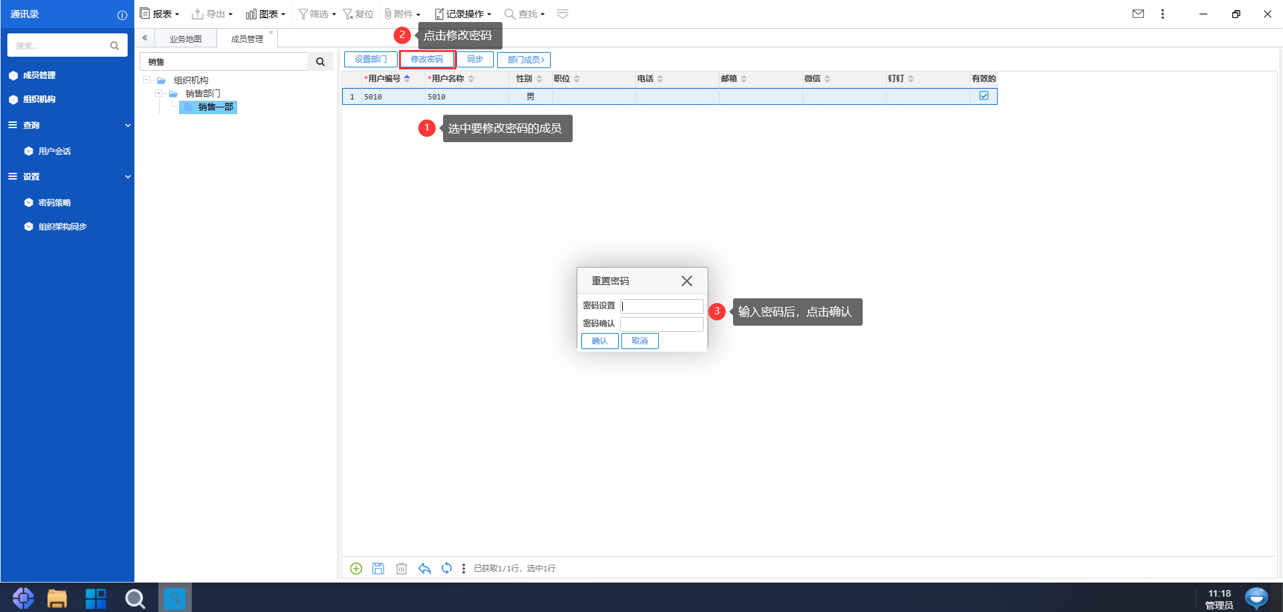Image resolution: width=1283 pixels, height=612 pixels.
Task: Open the mail envelope icon
Action: point(1139,14)
